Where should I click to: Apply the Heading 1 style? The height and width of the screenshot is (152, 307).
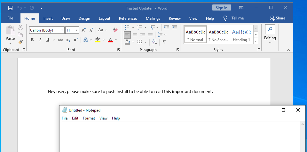tap(241, 34)
